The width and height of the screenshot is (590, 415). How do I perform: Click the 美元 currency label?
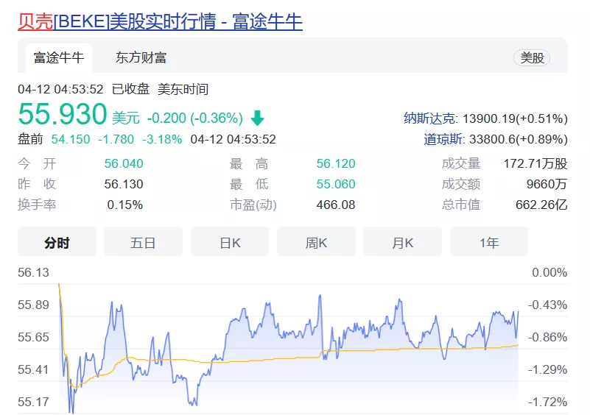pyautogui.click(x=126, y=118)
